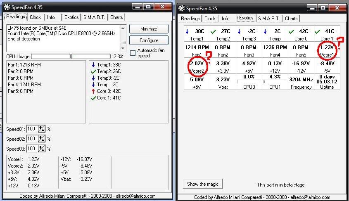Click blue down arrow beside Temp: 2C in list
Viewport: 349px width, 201px height.
point(93,85)
